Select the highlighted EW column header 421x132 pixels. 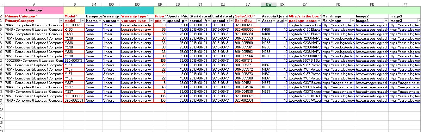(x=269, y=4)
